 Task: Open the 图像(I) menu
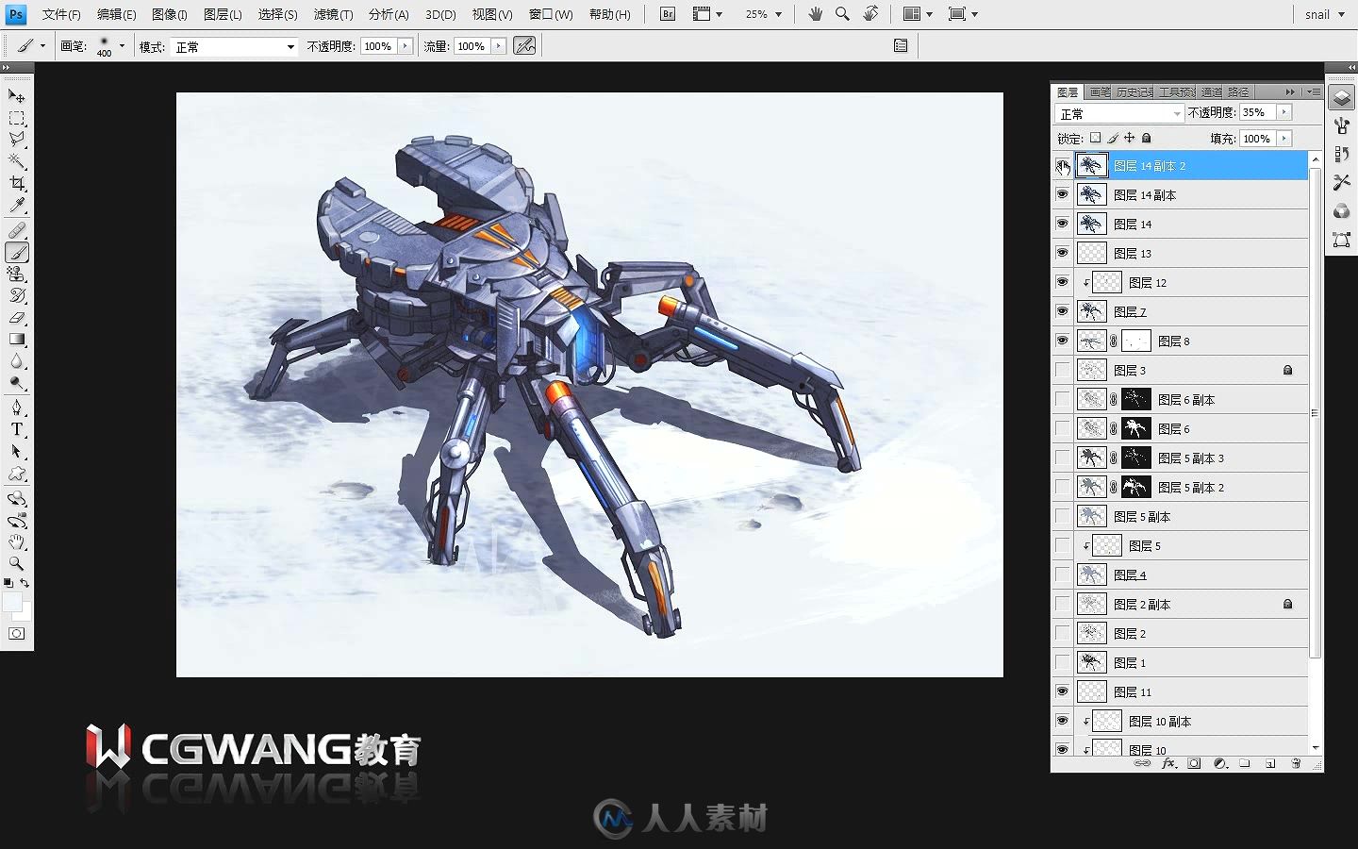[170, 14]
